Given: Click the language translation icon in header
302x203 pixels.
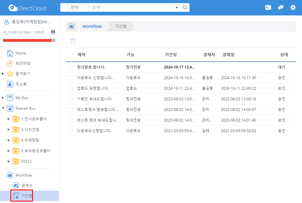Looking at the screenshot, I should 268,8.
